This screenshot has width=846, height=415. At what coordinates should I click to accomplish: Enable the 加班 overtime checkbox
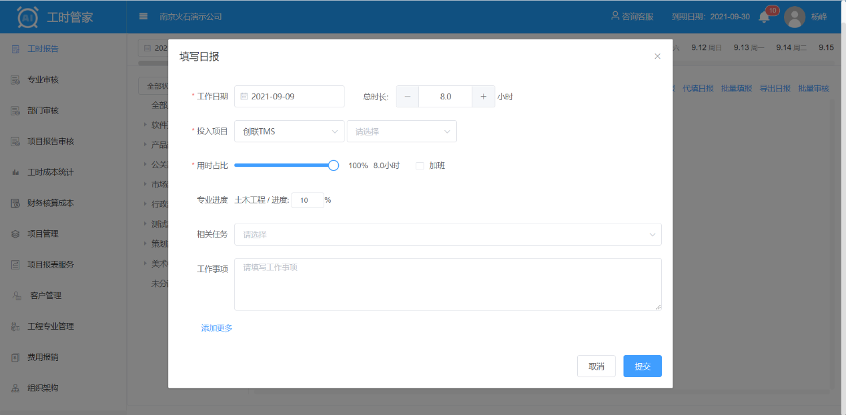click(x=420, y=165)
